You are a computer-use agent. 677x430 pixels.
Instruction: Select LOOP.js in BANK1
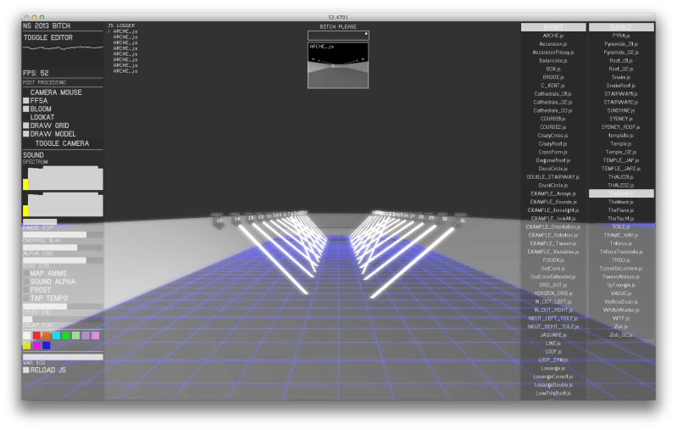(553, 352)
